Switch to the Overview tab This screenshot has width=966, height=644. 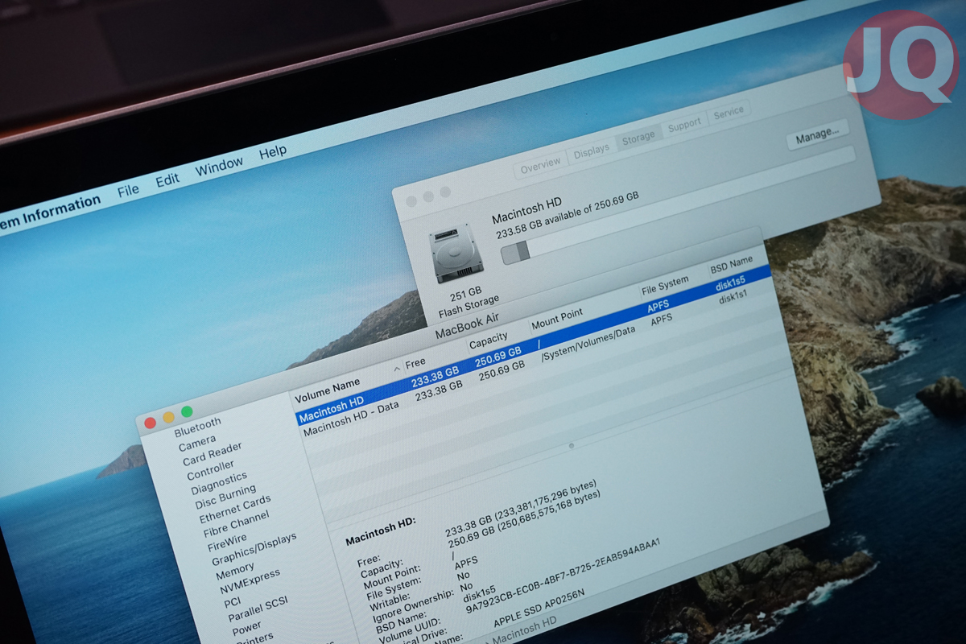(540, 165)
